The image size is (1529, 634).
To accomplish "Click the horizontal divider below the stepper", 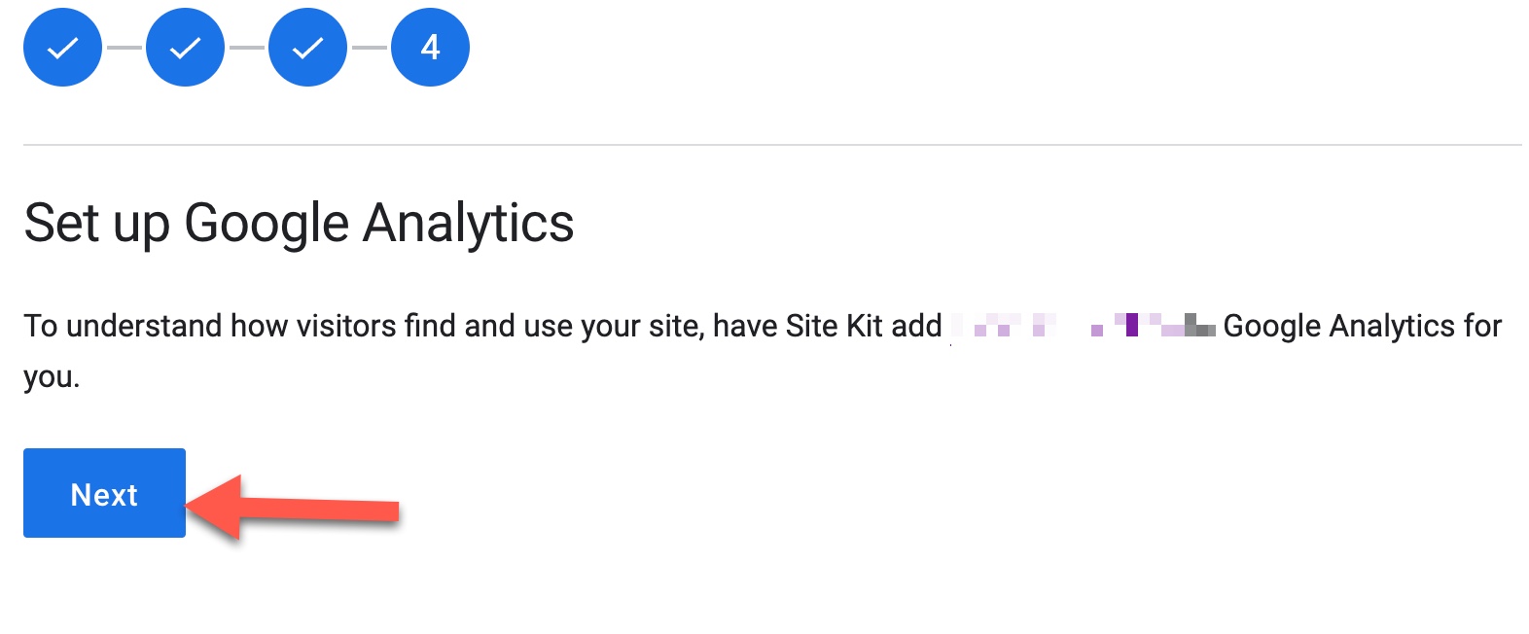I will coord(772,145).
